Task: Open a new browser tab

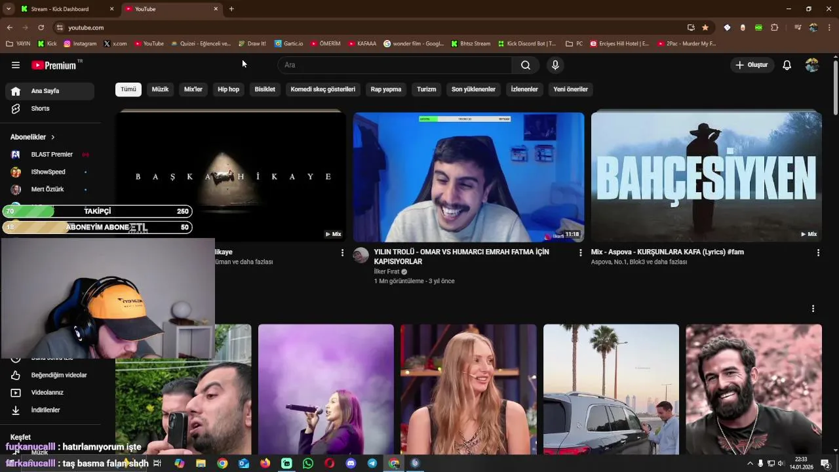Action: [231, 9]
